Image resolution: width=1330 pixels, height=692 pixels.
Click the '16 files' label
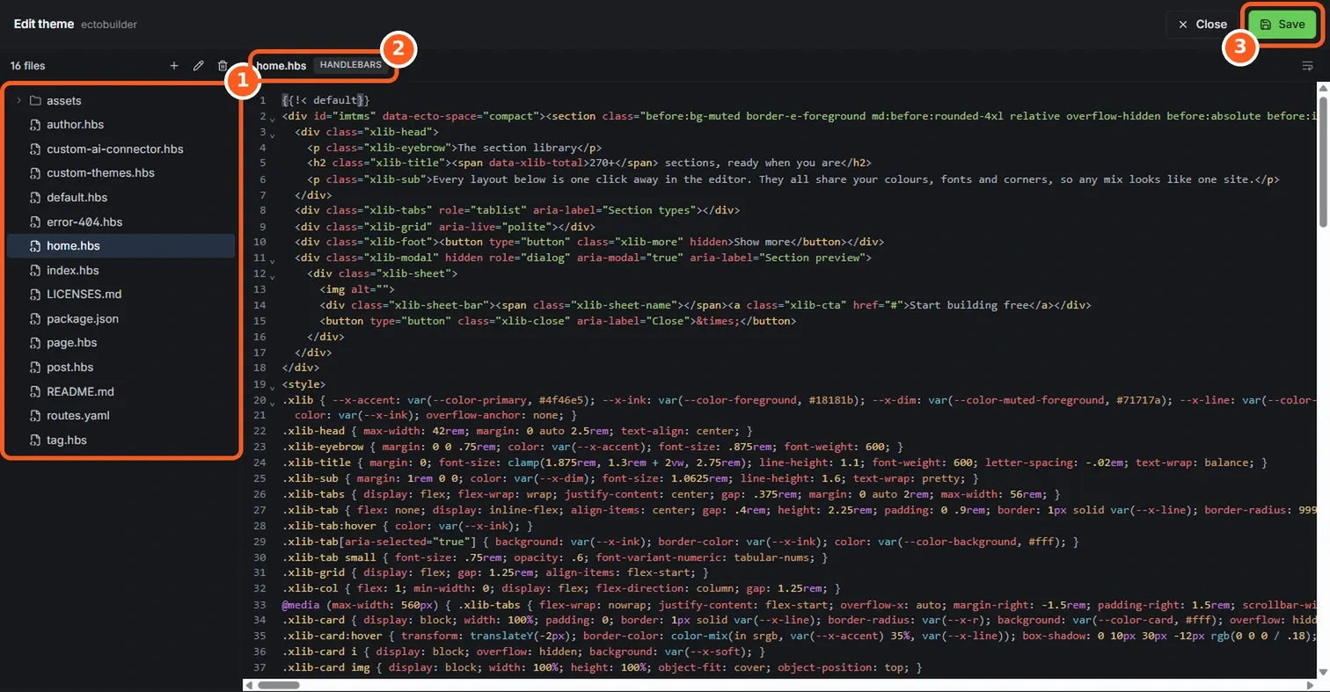[27, 66]
